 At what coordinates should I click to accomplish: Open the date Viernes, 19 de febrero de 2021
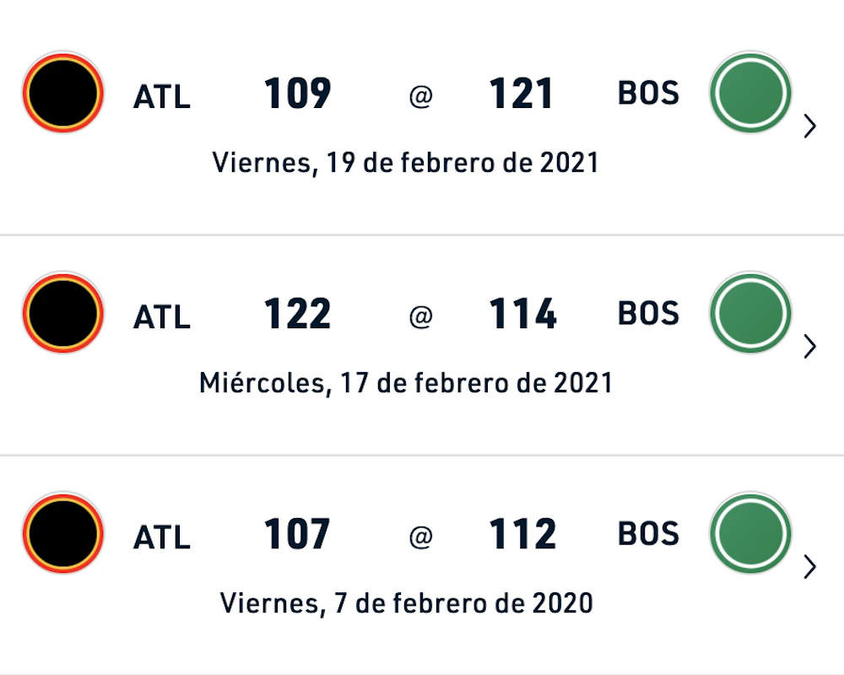[405, 163]
